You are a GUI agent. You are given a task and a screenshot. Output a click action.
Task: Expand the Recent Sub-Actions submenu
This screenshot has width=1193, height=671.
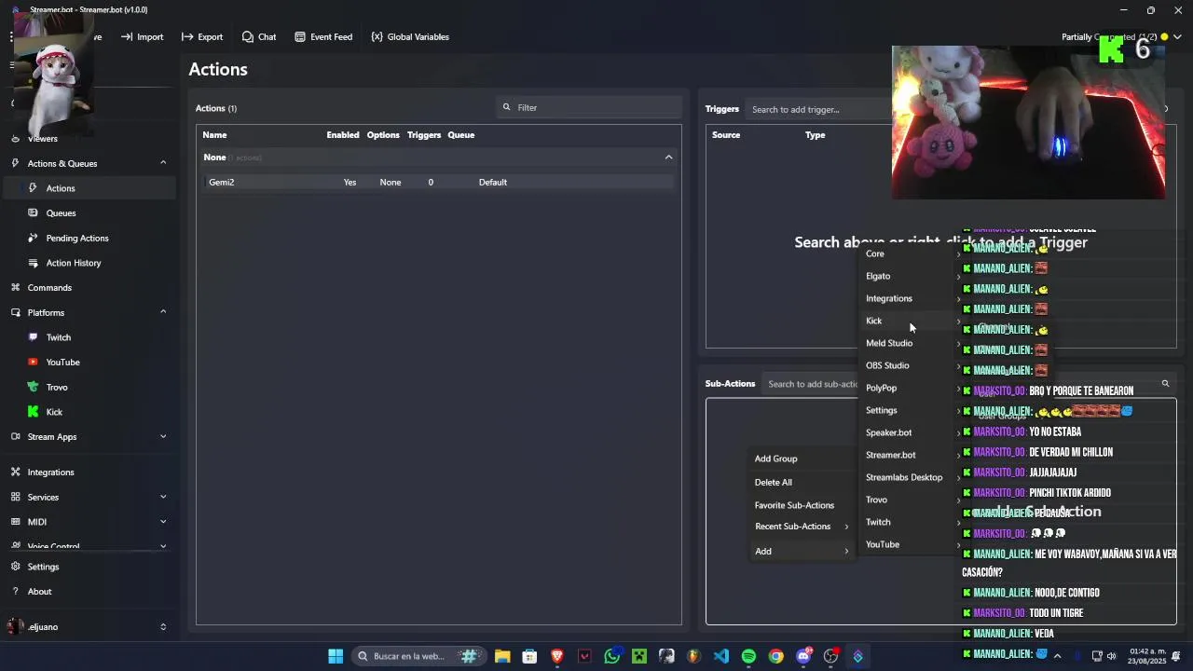pos(802,527)
